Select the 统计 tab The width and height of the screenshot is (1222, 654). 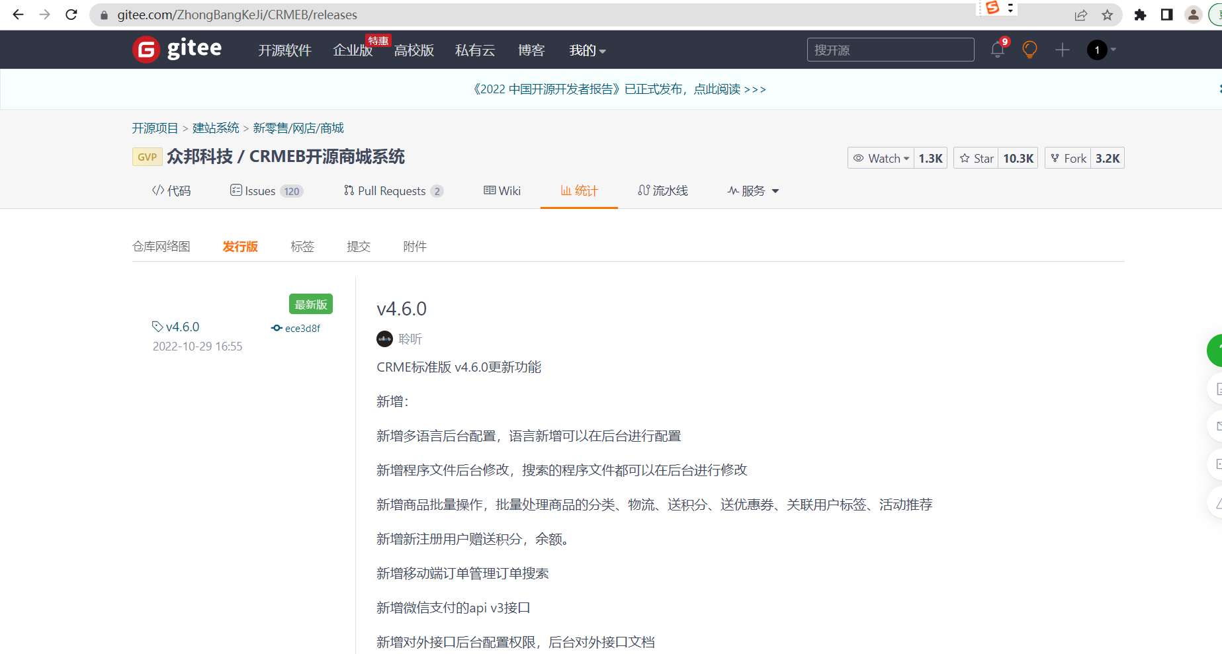click(x=579, y=191)
